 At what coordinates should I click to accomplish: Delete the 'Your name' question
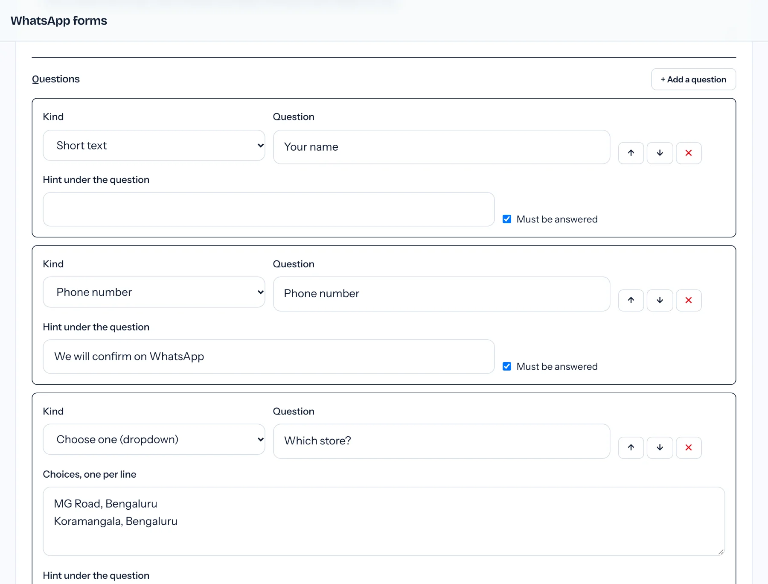pyautogui.click(x=689, y=153)
